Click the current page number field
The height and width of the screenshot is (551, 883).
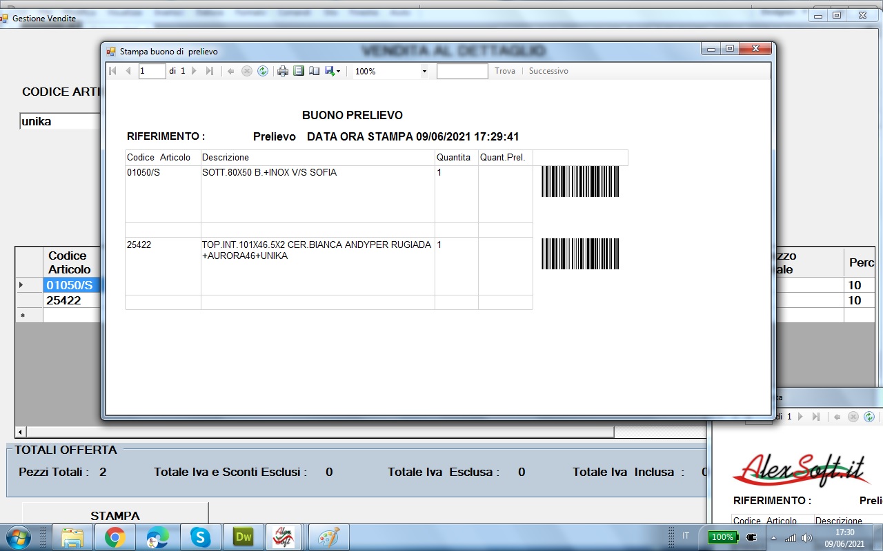coord(152,71)
